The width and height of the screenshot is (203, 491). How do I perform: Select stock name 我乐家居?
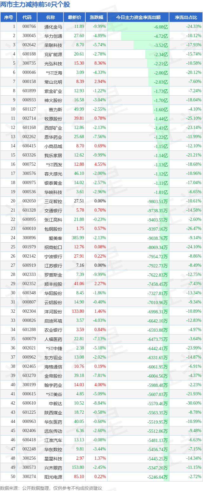pos(53,156)
